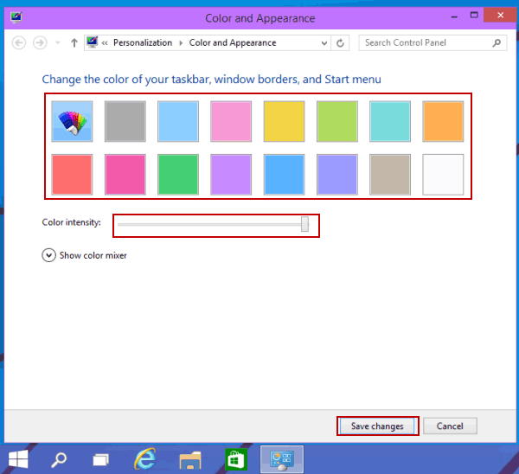
Task: Pick the light sky blue swatch
Action: click(x=178, y=121)
